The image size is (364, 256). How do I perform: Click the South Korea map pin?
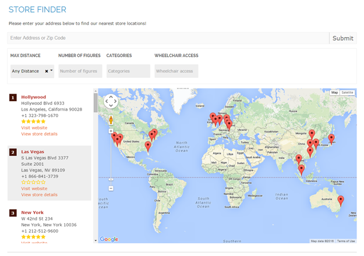(x=316, y=144)
